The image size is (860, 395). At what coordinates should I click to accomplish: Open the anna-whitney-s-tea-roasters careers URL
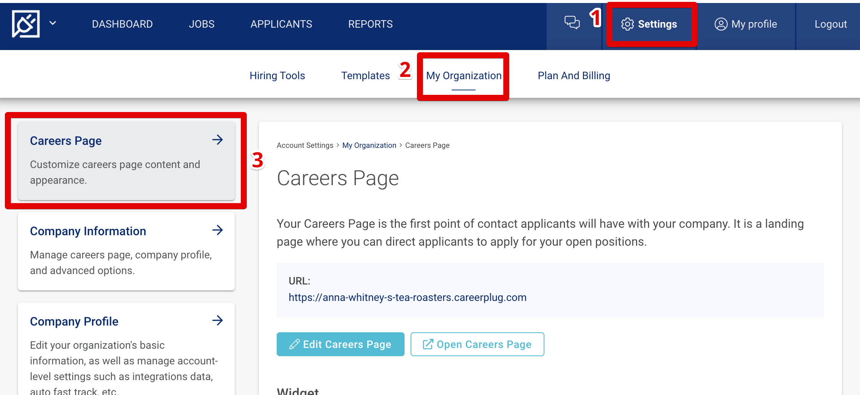(x=407, y=297)
